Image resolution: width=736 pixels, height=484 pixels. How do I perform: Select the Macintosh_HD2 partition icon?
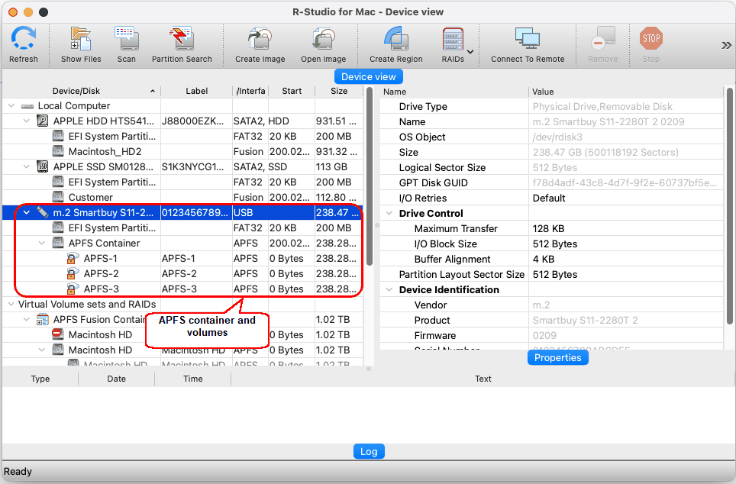(58, 152)
